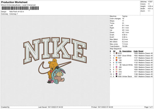This screenshot has height=109, width=154.
Task: Click the Page 1 of 1 footer
Action: pos(149,107)
